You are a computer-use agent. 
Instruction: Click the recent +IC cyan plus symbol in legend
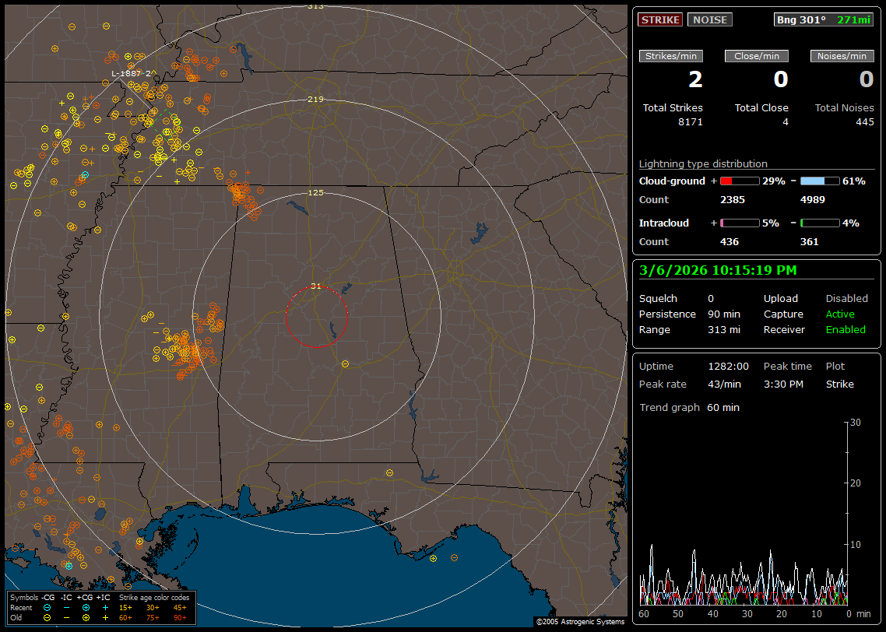tap(104, 607)
